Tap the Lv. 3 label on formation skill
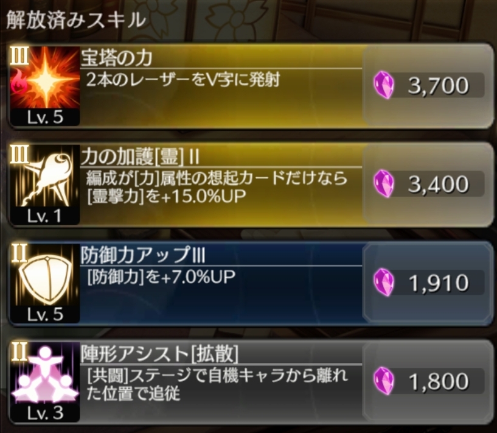This screenshot has width=497, height=433. coord(46,413)
